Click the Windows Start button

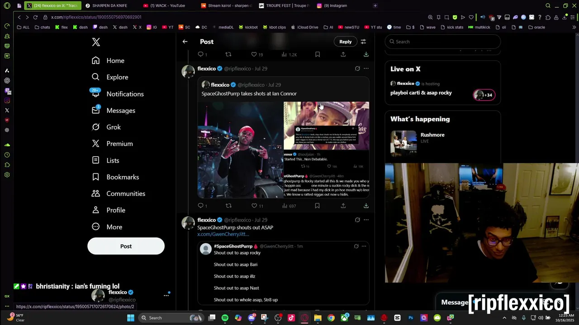pyautogui.click(x=130, y=318)
